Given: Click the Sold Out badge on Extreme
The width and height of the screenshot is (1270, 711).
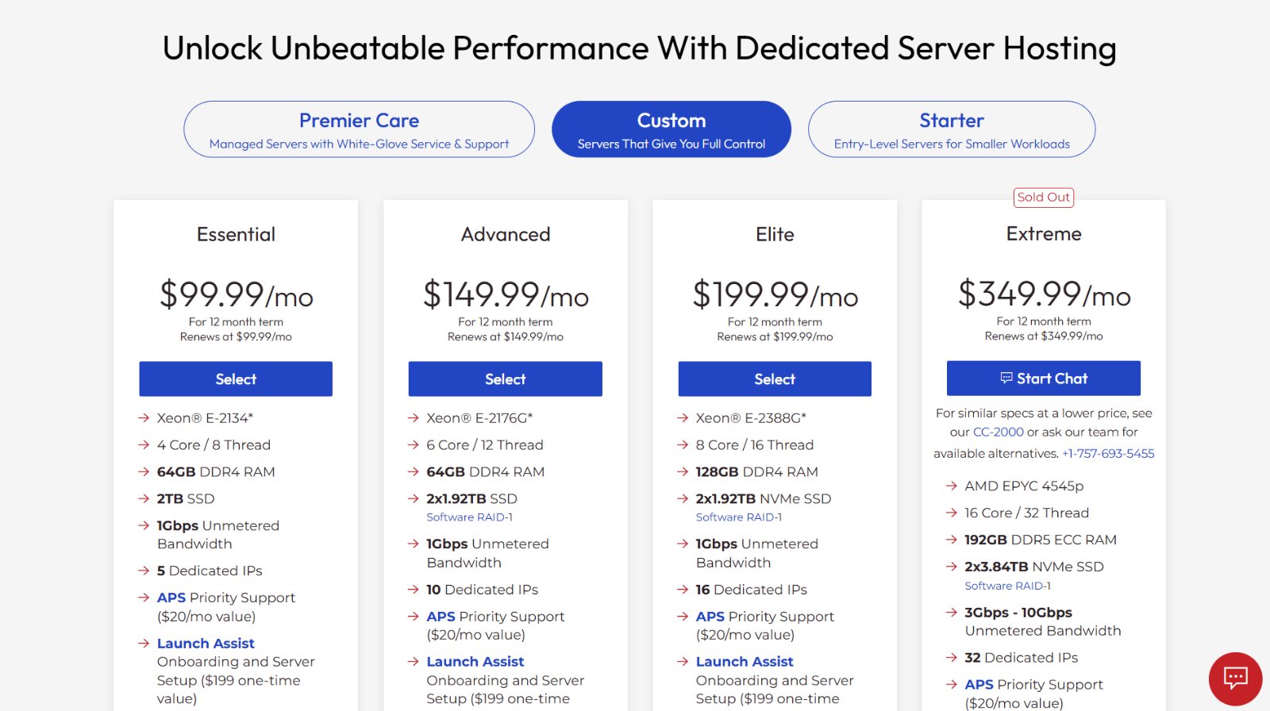Looking at the screenshot, I should pyautogui.click(x=1043, y=197).
